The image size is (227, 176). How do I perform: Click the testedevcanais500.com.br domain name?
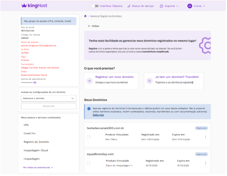click(x=105, y=128)
